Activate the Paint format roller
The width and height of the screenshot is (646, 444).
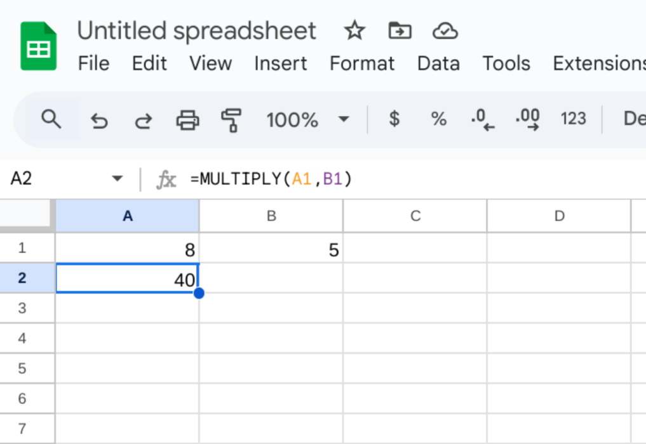[x=231, y=119]
